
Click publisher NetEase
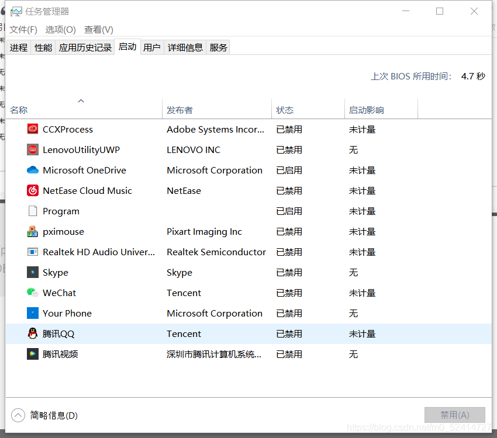click(184, 190)
